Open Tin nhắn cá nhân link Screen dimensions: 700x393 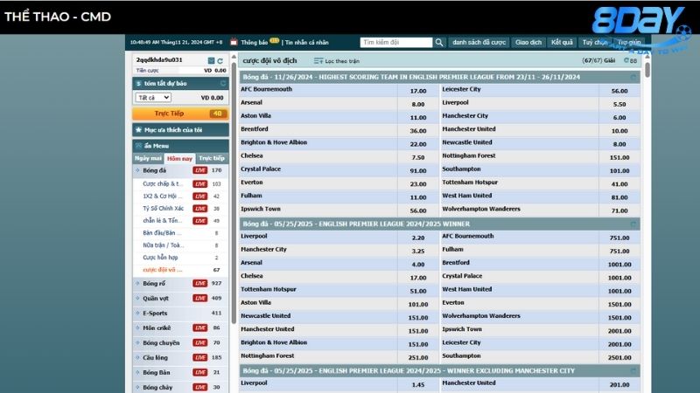(x=307, y=43)
